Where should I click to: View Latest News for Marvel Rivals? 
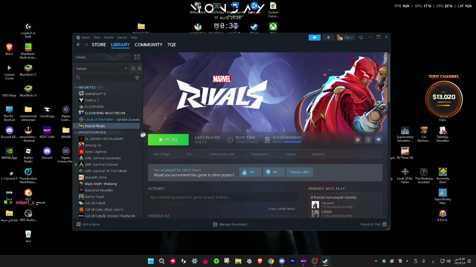282,209
